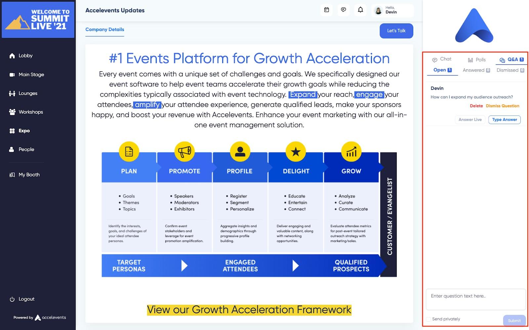Viewport: 529px width, 330px height.
Task: Focus the question text input field
Action: point(476,300)
